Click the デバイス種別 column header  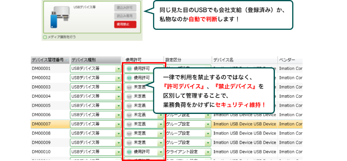pos(96,60)
